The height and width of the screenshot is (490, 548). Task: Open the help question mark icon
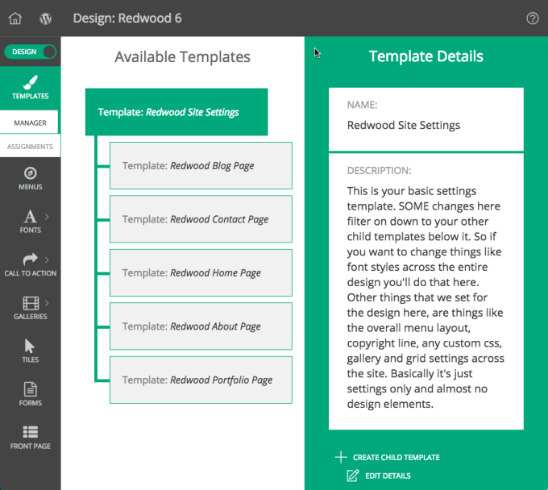click(532, 19)
